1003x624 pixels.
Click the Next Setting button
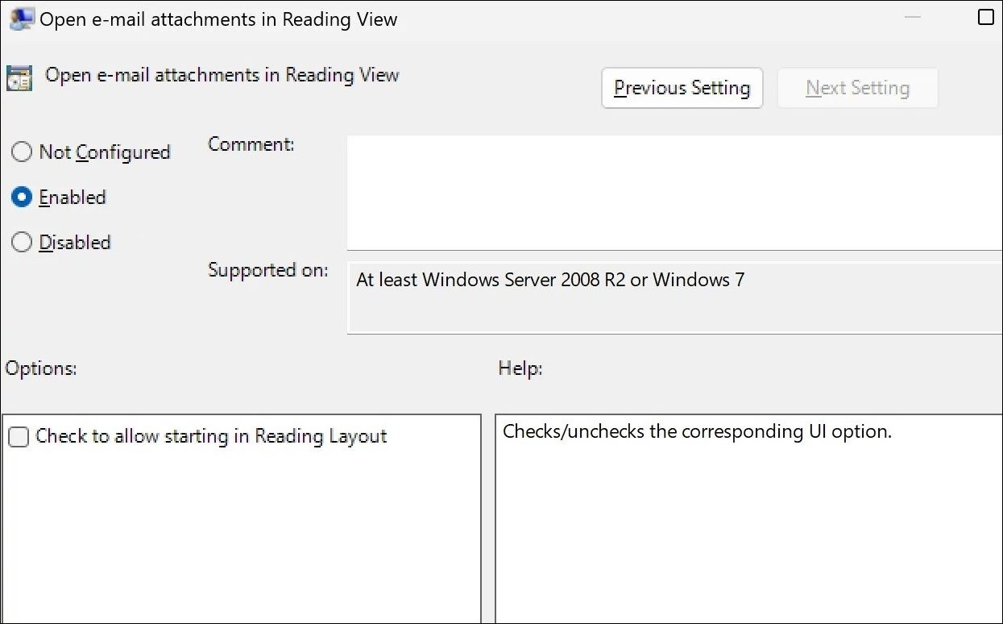click(857, 88)
